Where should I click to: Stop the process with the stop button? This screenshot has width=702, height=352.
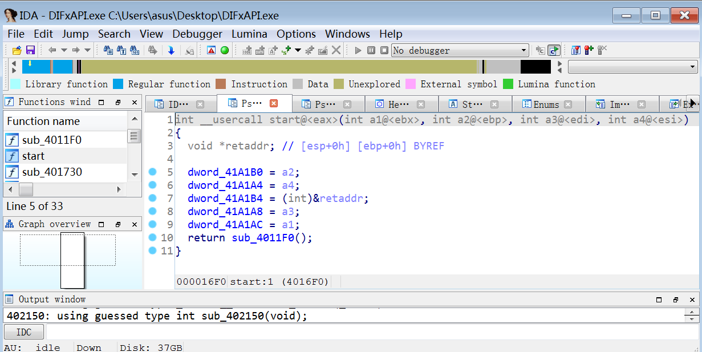coord(384,50)
